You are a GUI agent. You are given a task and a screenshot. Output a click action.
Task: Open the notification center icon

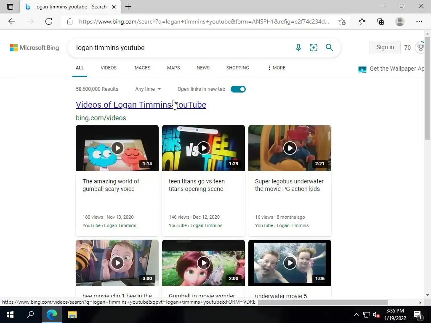[x=418, y=315]
